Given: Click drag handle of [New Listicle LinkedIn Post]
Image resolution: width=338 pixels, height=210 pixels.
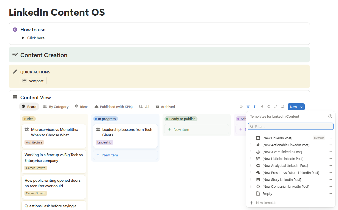Looking at the screenshot, I should point(251,159).
